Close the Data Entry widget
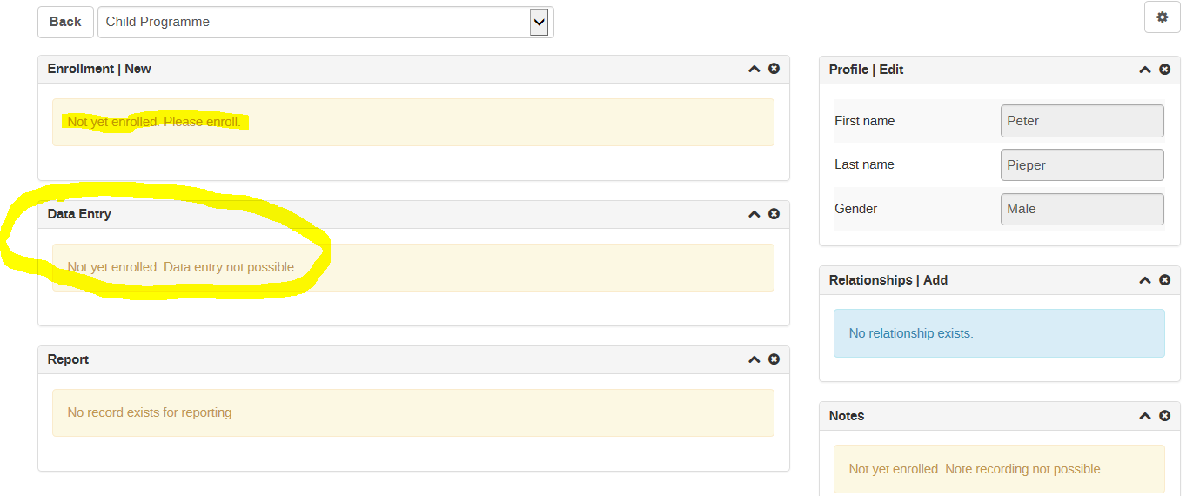 [774, 214]
